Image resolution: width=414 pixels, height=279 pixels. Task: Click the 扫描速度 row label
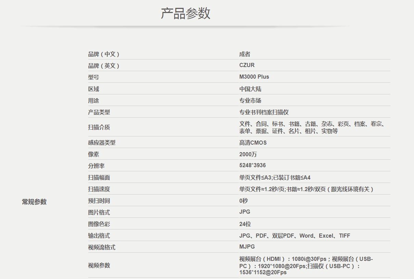click(99, 189)
